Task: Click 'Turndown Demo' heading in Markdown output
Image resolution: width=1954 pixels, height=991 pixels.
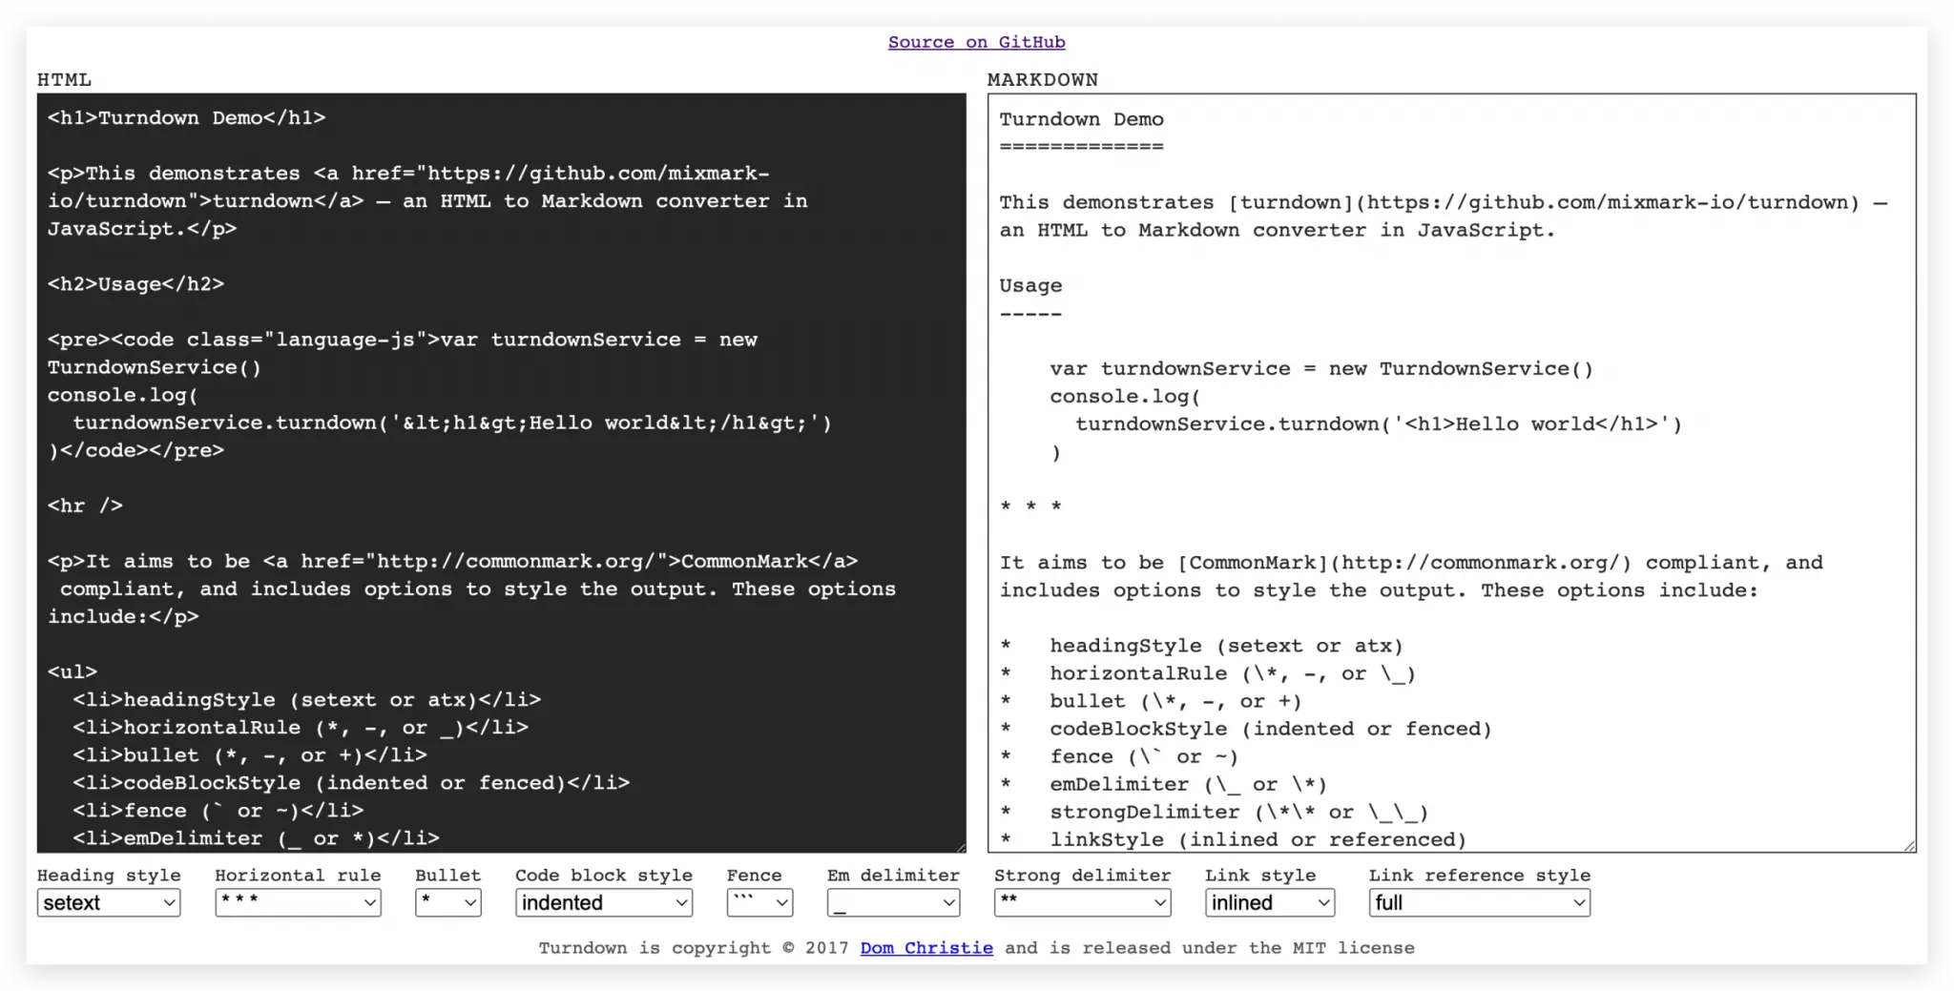Action: pyautogui.click(x=1081, y=120)
